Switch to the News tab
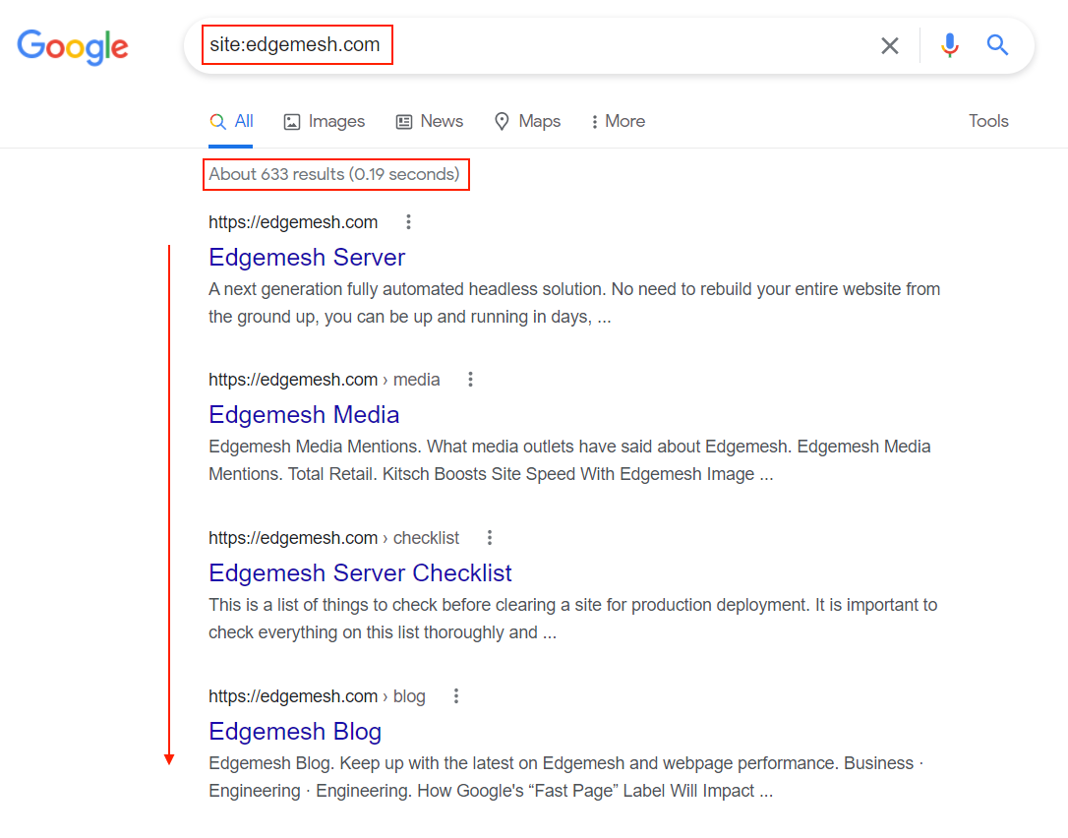This screenshot has height=838, width=1068. tap(429, 121)
